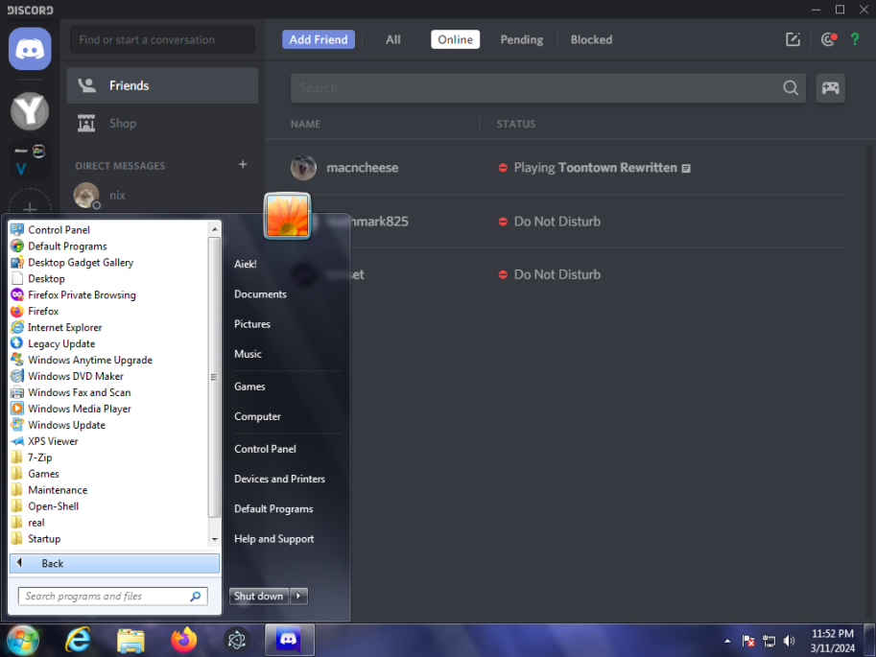Image resolution: width=876 pixels, height=657 pixels.
Task: Open the Discord Shop
Action: coord(162,124)
